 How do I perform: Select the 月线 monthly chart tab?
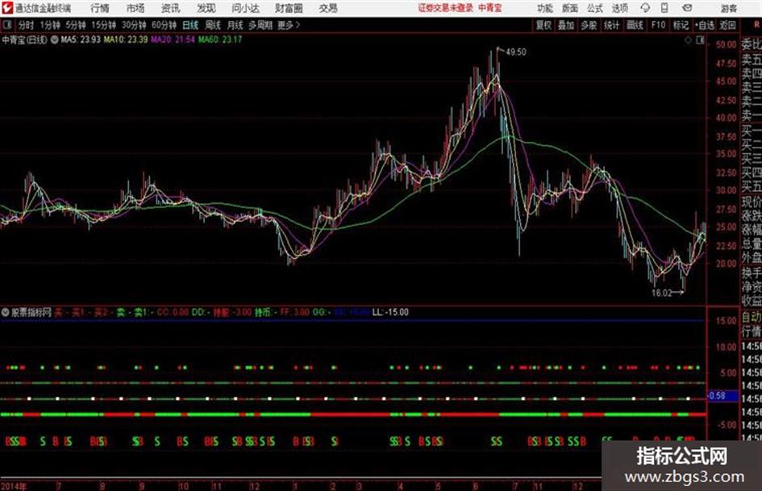(235, 25)
